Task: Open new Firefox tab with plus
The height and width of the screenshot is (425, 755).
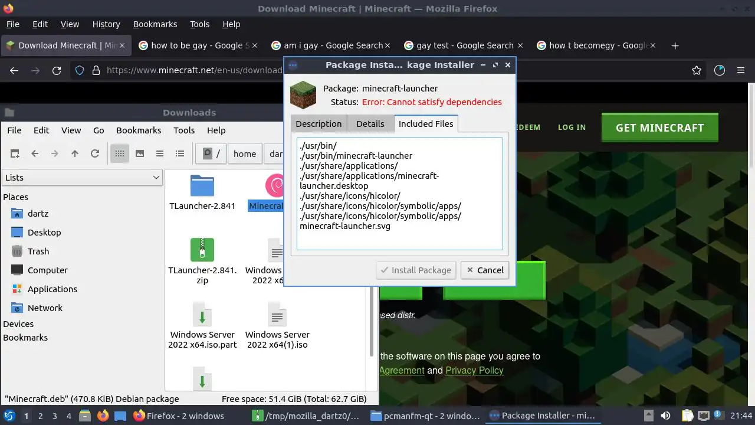Action: (675, 45)
